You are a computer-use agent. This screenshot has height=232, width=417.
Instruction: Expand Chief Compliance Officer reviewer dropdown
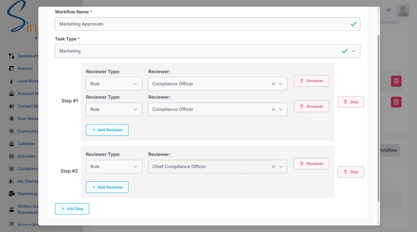point(281,167)
